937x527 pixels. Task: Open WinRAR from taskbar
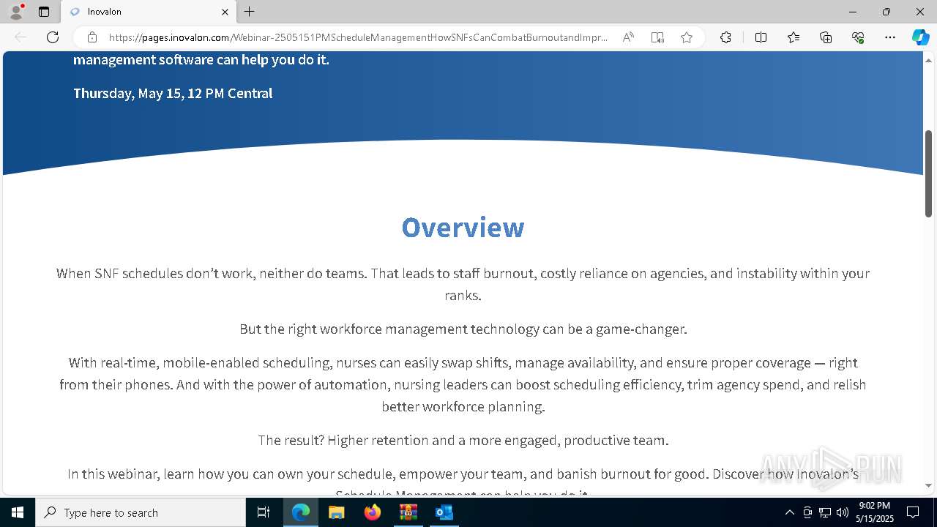408,512
